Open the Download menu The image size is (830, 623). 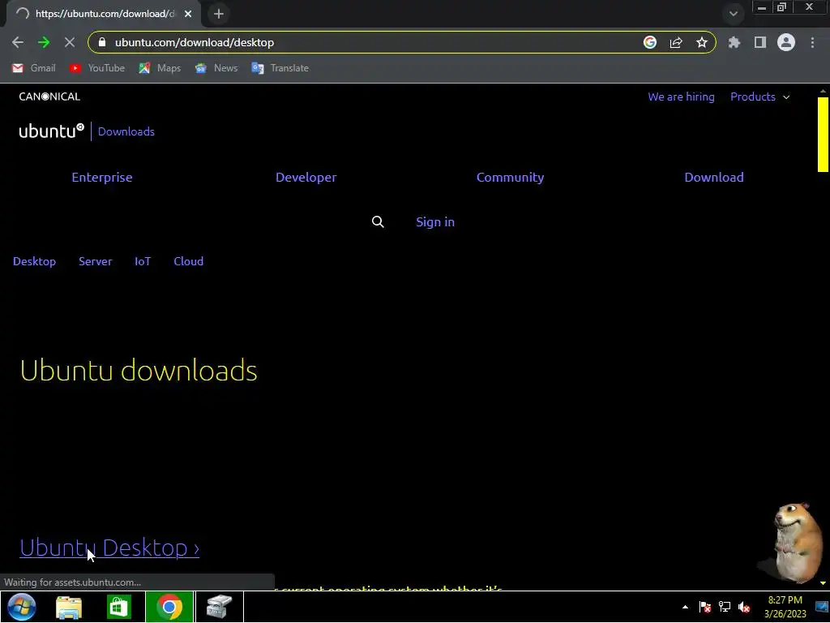click(713, 177)
